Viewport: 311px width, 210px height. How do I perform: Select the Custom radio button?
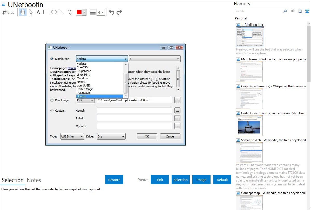(52, 111)
